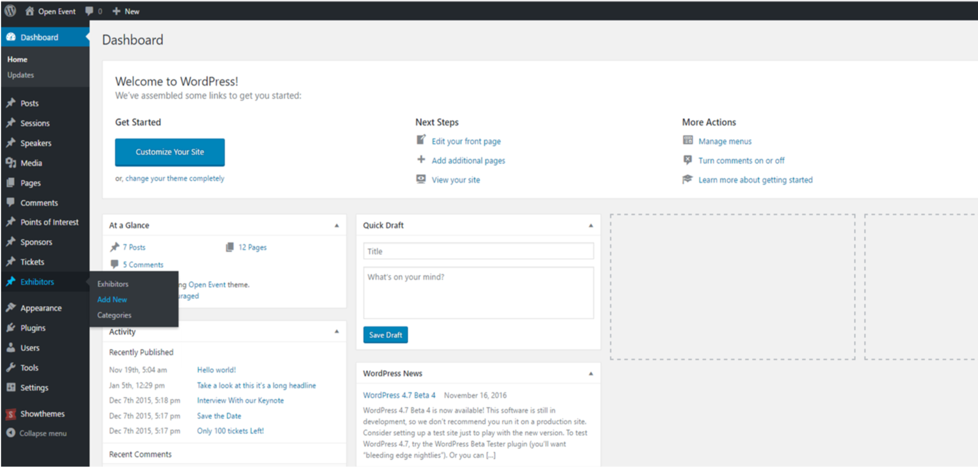978x468 pixels.
Task: Open the Save the Date post
Action: point(219,416)
